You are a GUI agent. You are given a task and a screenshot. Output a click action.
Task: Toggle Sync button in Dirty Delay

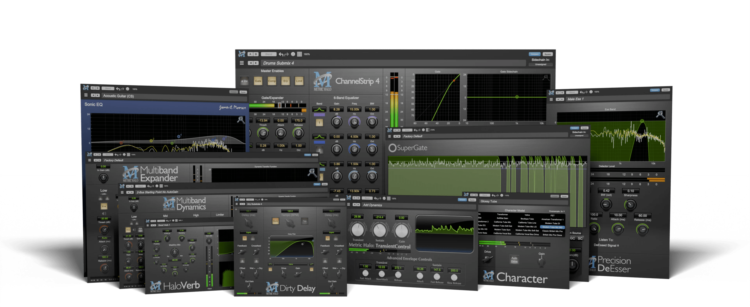275,221
